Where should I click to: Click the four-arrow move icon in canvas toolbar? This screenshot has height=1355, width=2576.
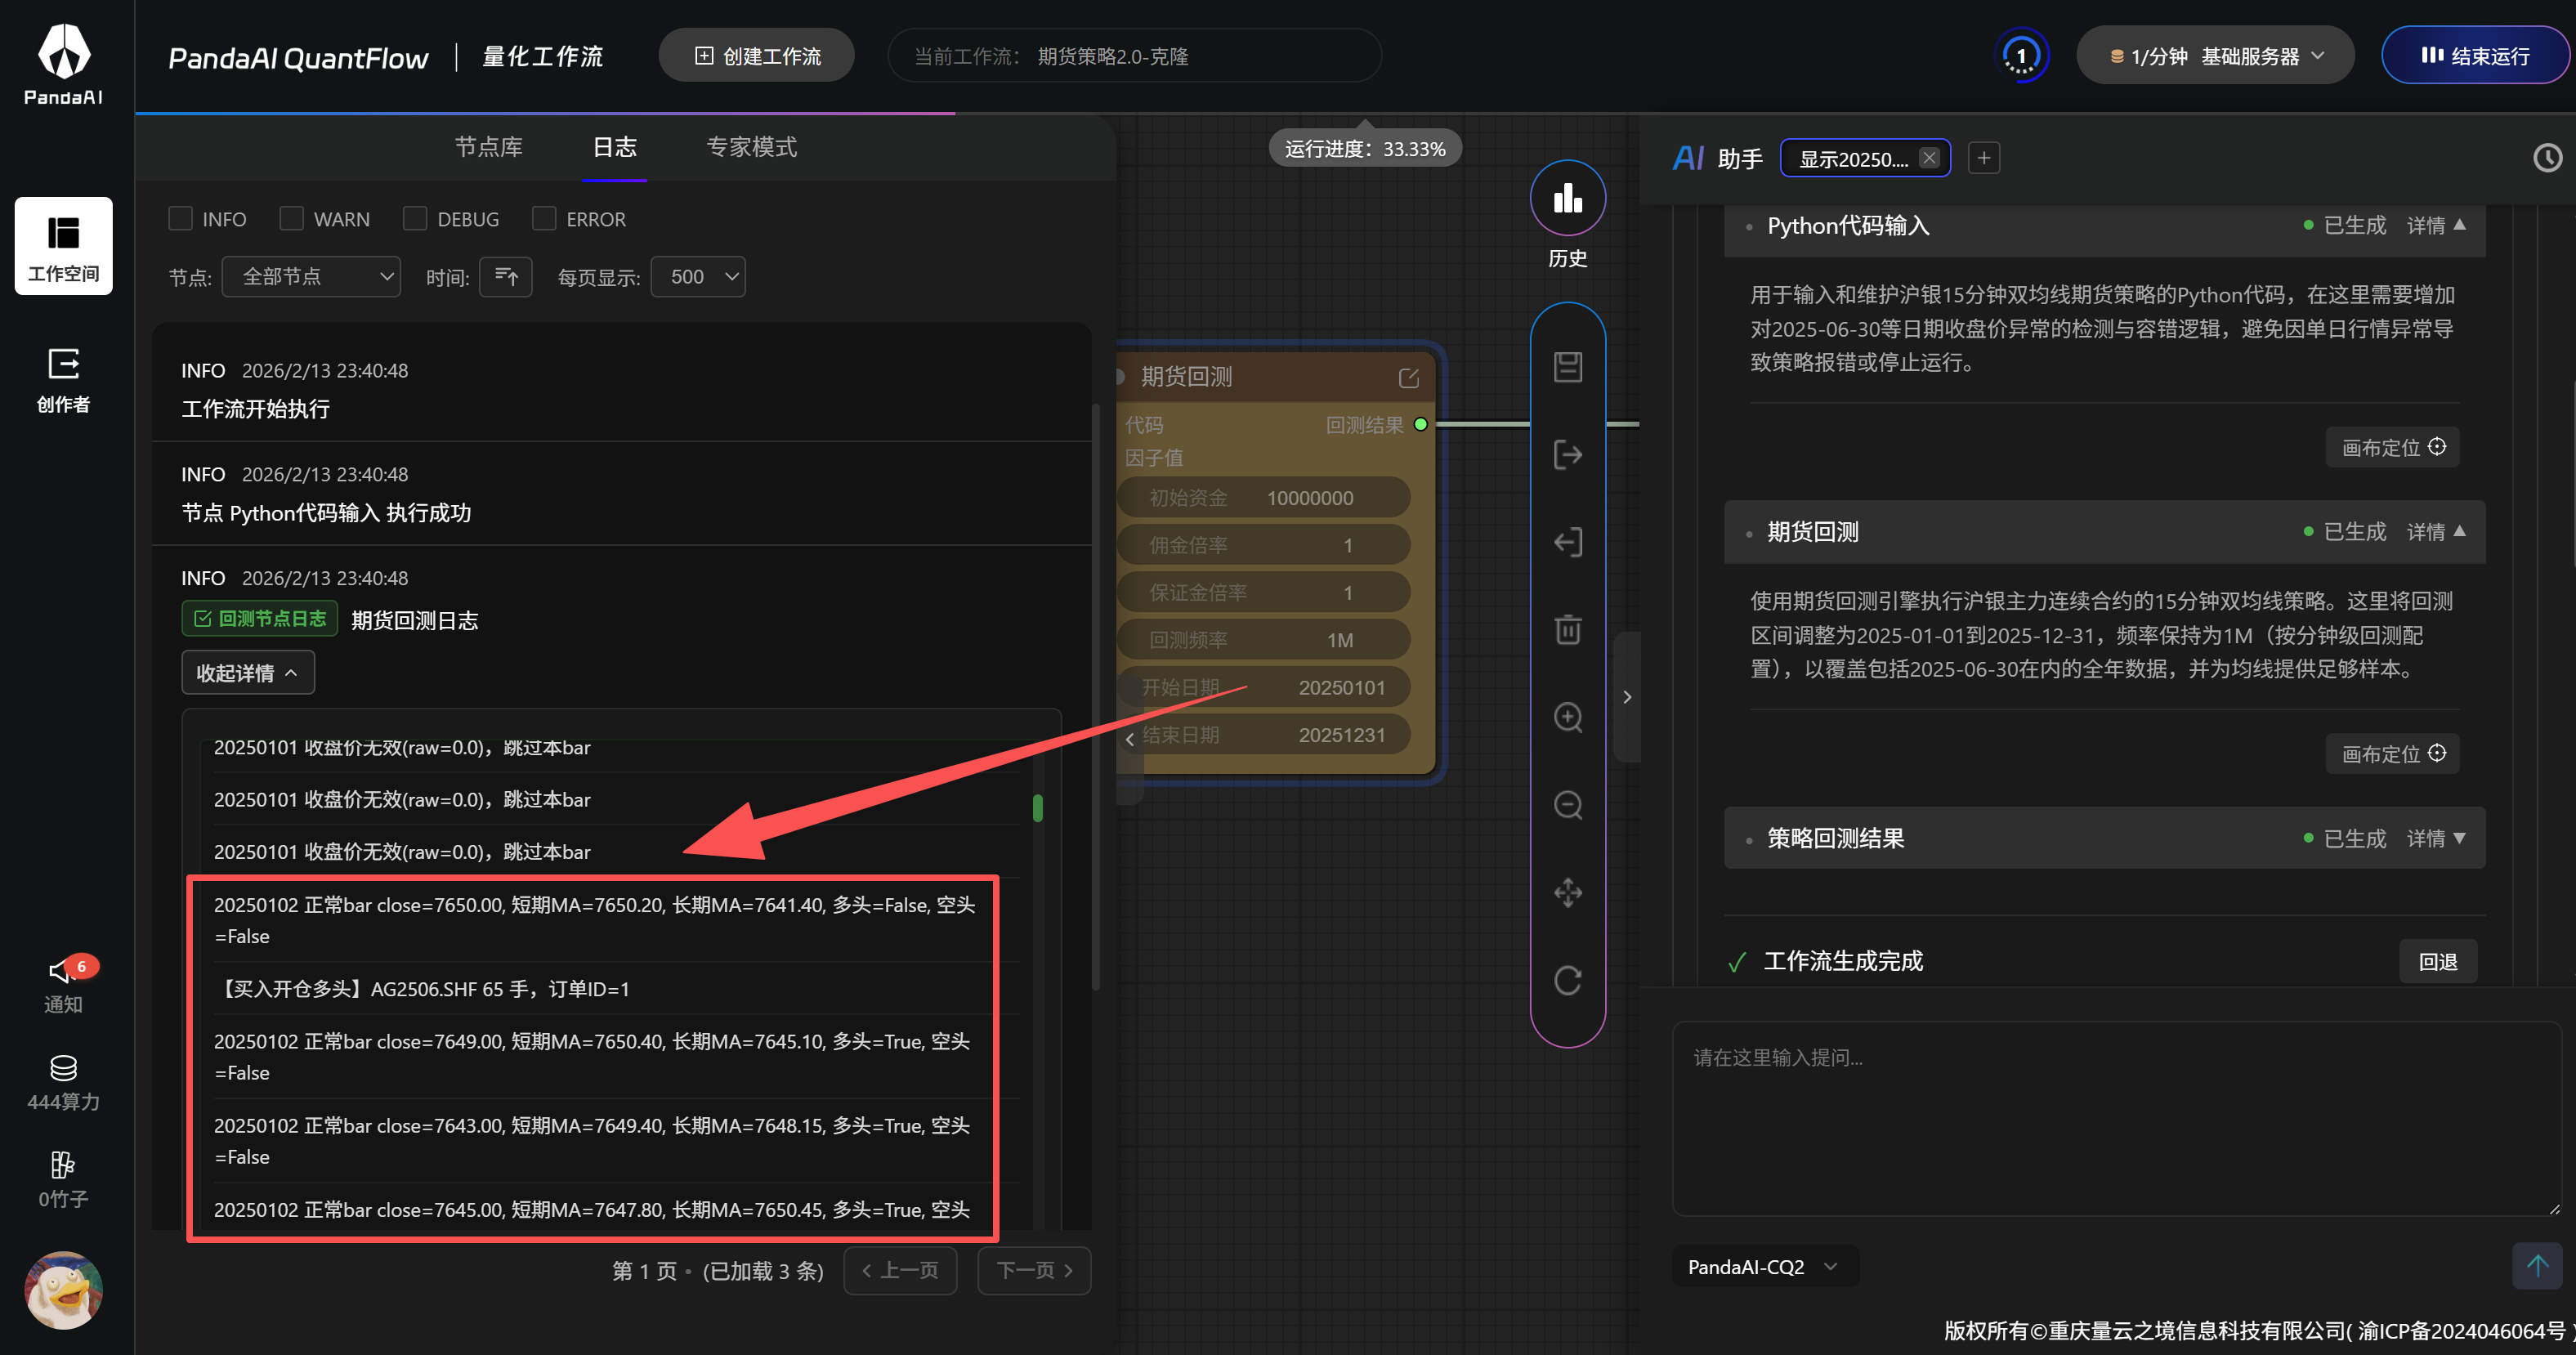pos(1567,892)
